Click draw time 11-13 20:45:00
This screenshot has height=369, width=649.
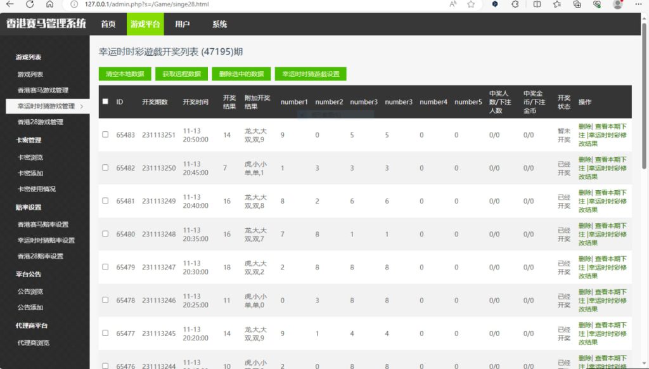pos(196,168)
